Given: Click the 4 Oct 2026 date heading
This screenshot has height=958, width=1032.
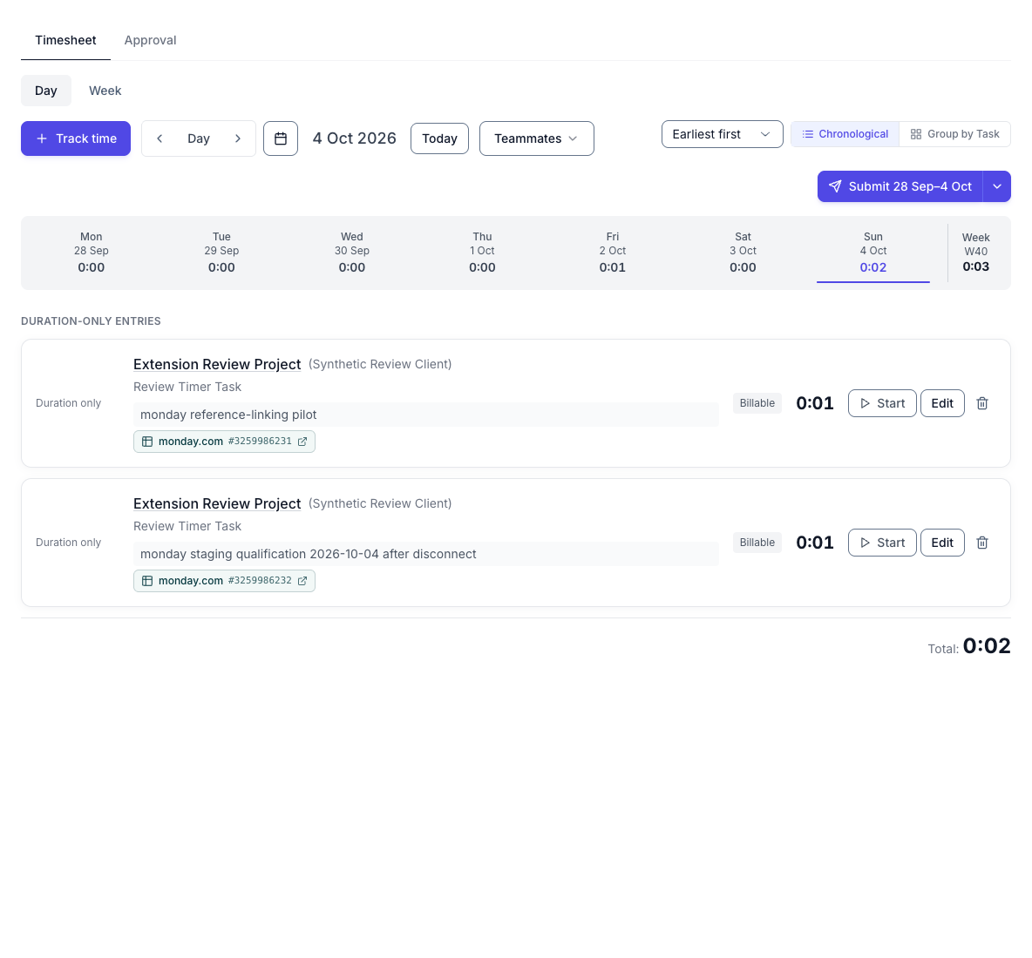Looking at the screenshot, I should click(354, 138).
